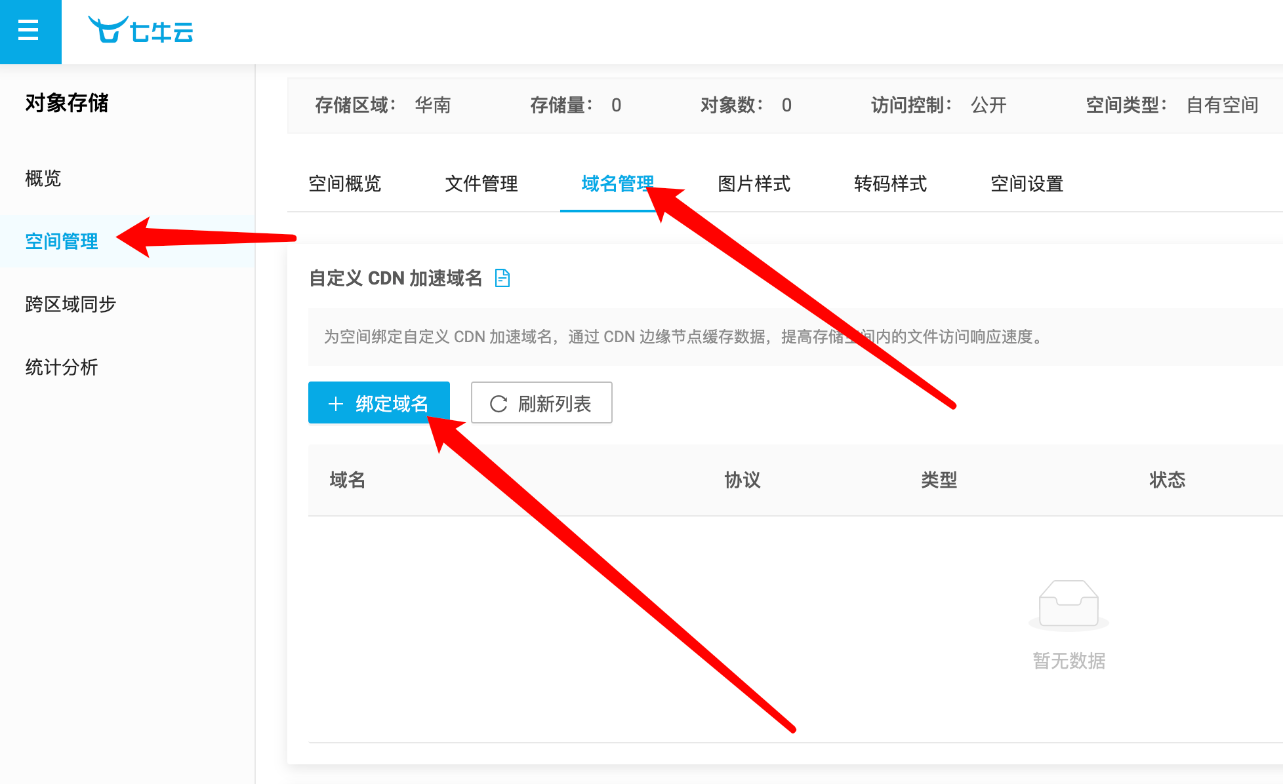Switch to the 文件管理 tab

pyautogui.click(x=481, y=184)
